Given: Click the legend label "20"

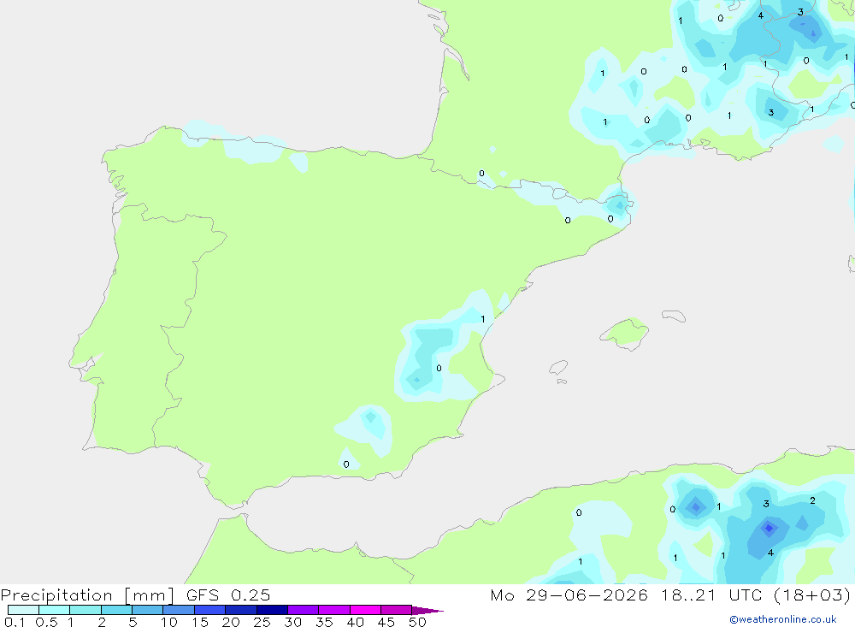Looking at the screenshot, I should (231, 622).
